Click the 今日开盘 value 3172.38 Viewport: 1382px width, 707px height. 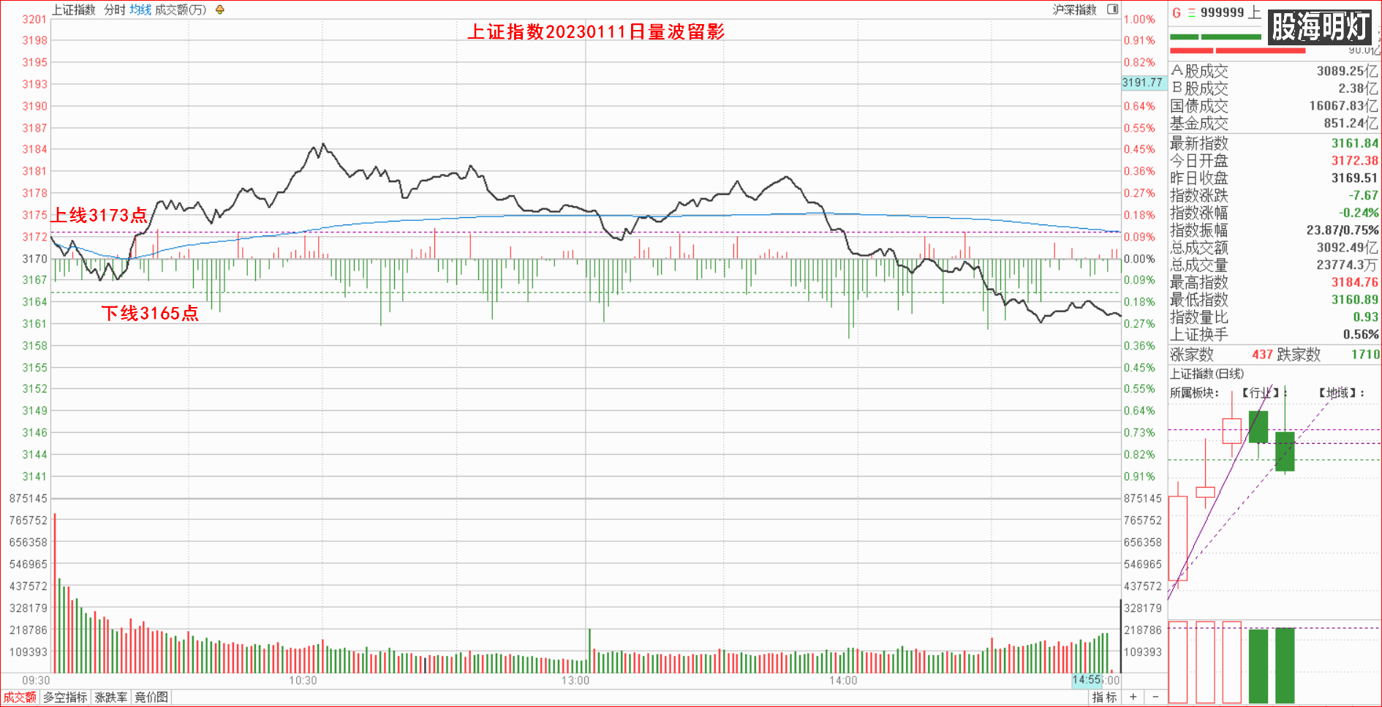(1354, 161)
